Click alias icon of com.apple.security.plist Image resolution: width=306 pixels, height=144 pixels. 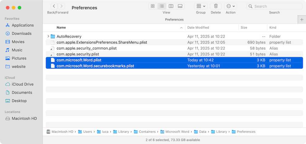53,54
